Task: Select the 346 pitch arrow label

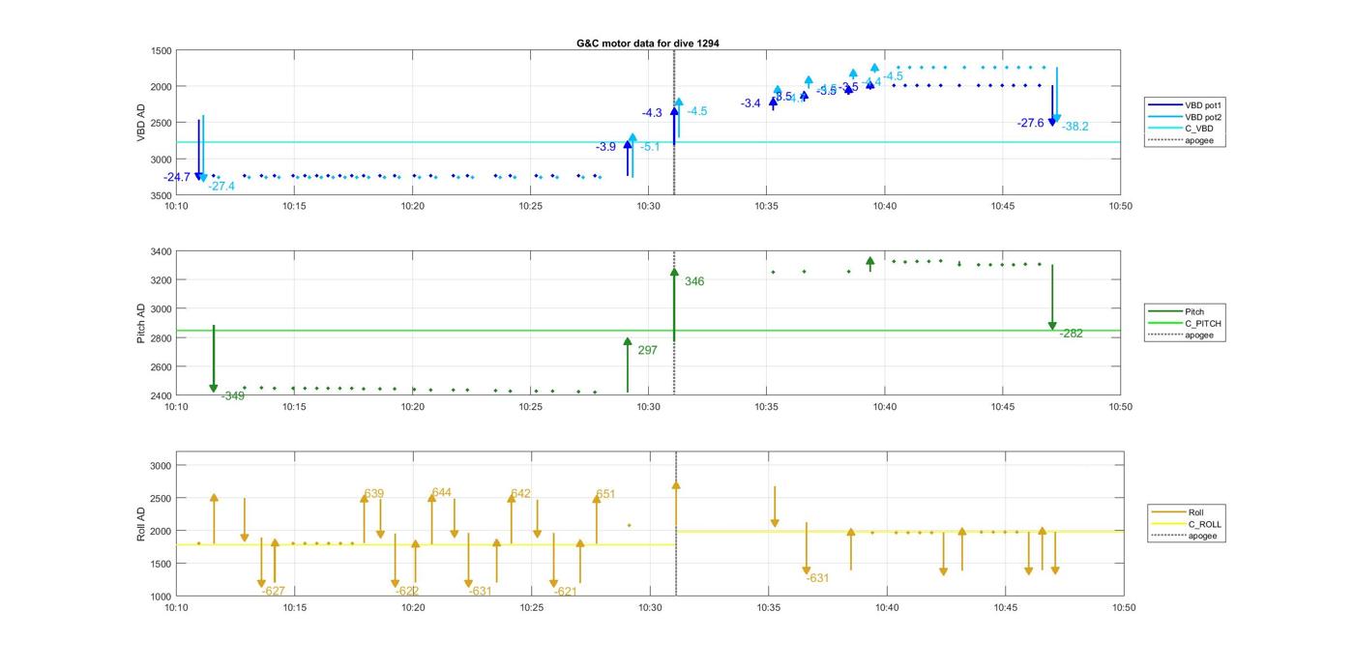Action: (x=694, y=282)
